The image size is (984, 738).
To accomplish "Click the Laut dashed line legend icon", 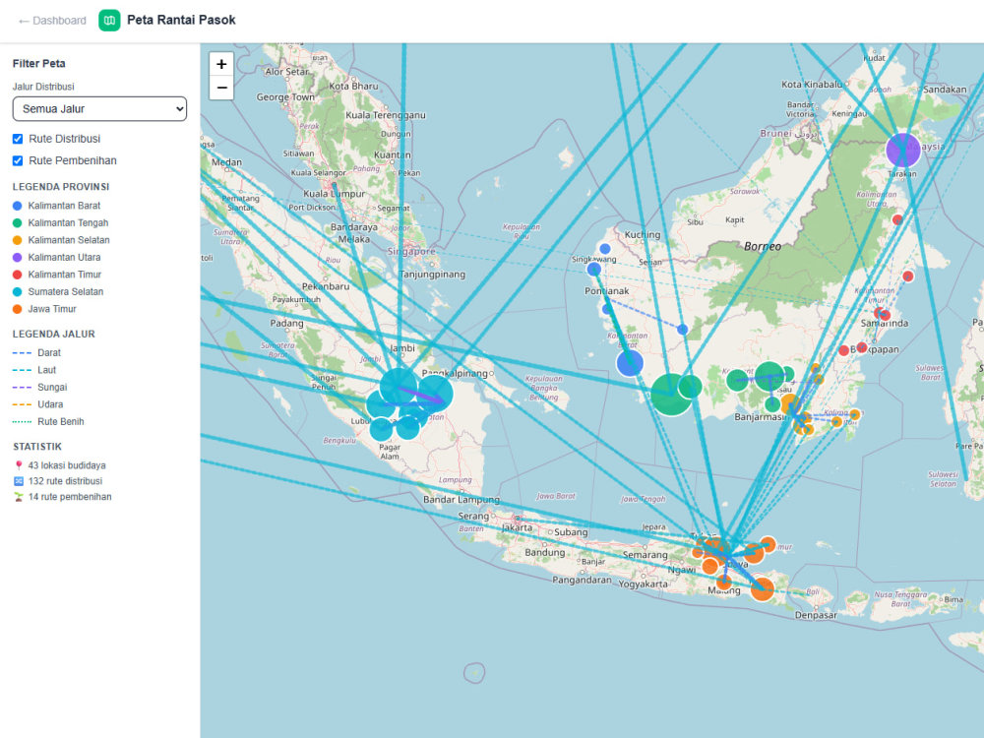I will point(22,370).
